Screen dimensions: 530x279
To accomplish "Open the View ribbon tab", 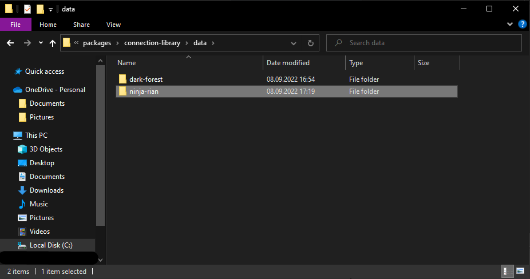I will (x=113, y=25).
